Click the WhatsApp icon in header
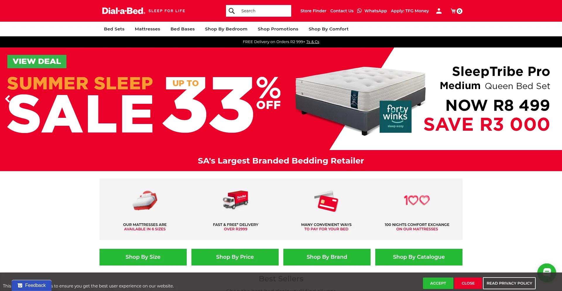The image size is (562, 291). pyautogui.click(x=359, y=11)
